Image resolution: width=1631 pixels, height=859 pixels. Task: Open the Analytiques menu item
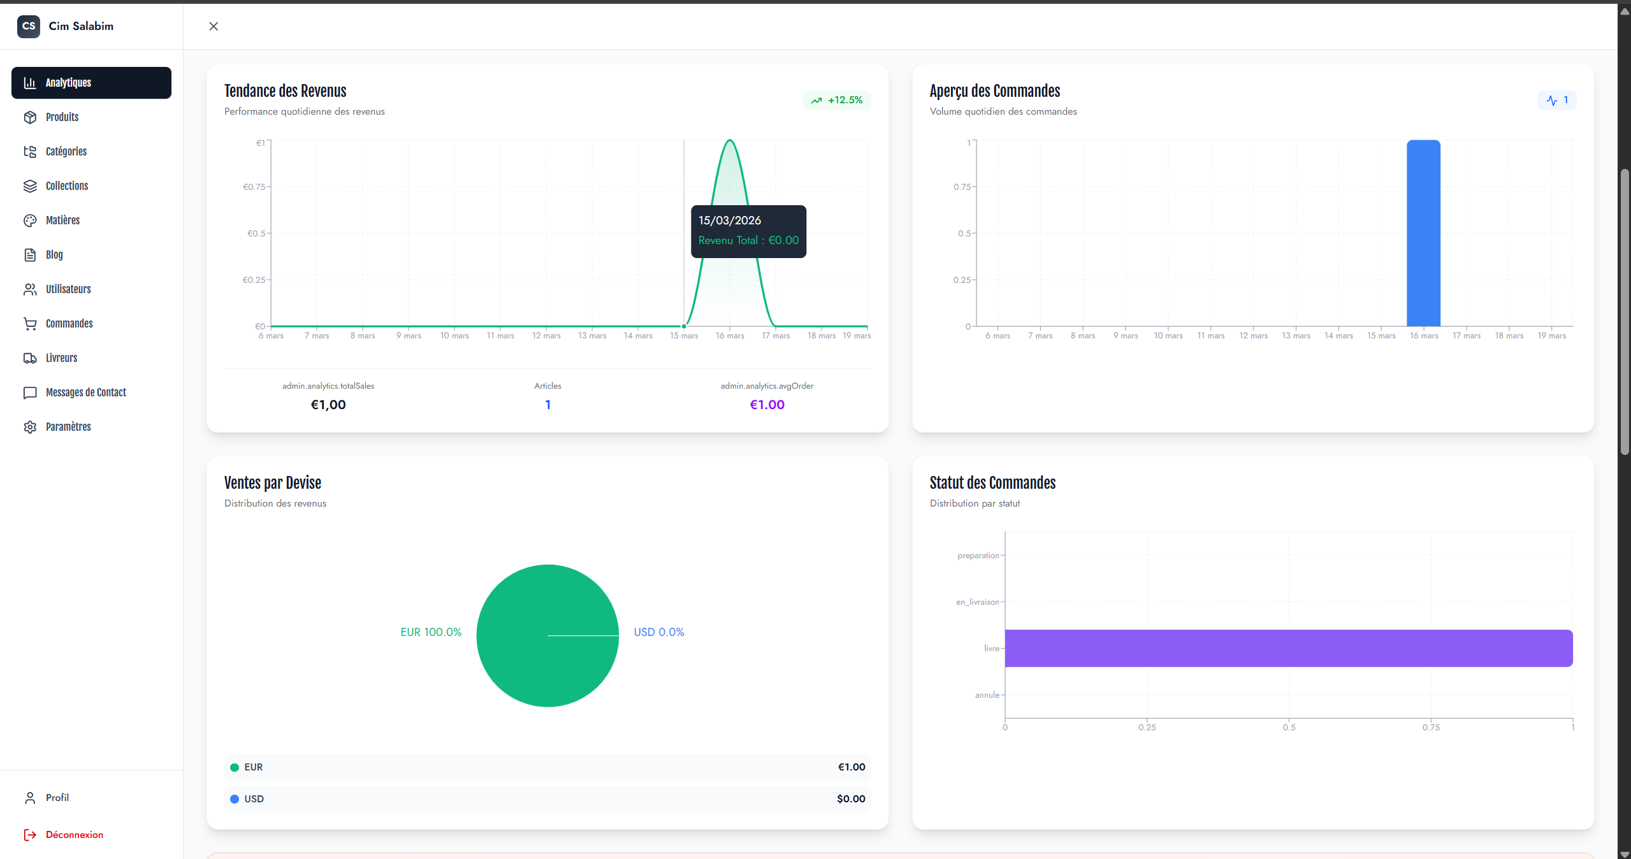pyautogui.click(x=91, y=83)
